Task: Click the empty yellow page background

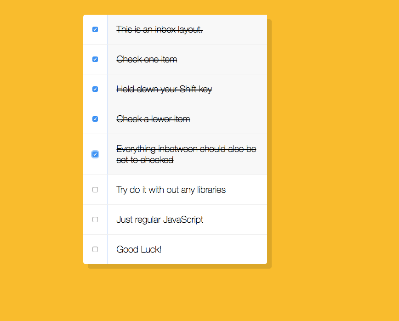Action: 331,152
